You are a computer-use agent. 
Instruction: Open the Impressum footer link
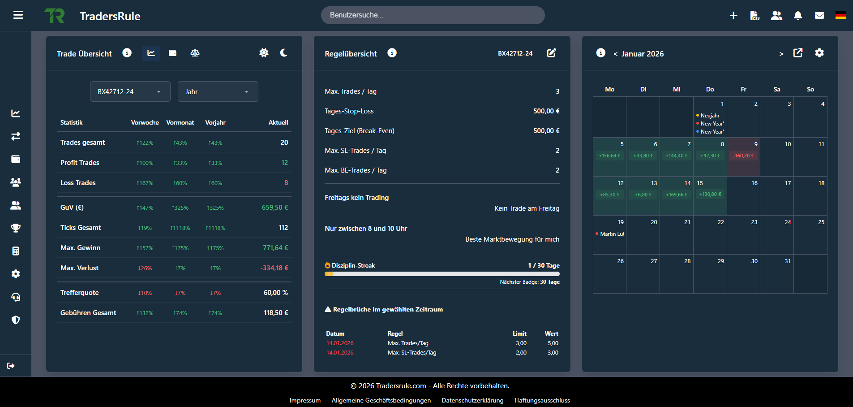click(x=305, y=400)
